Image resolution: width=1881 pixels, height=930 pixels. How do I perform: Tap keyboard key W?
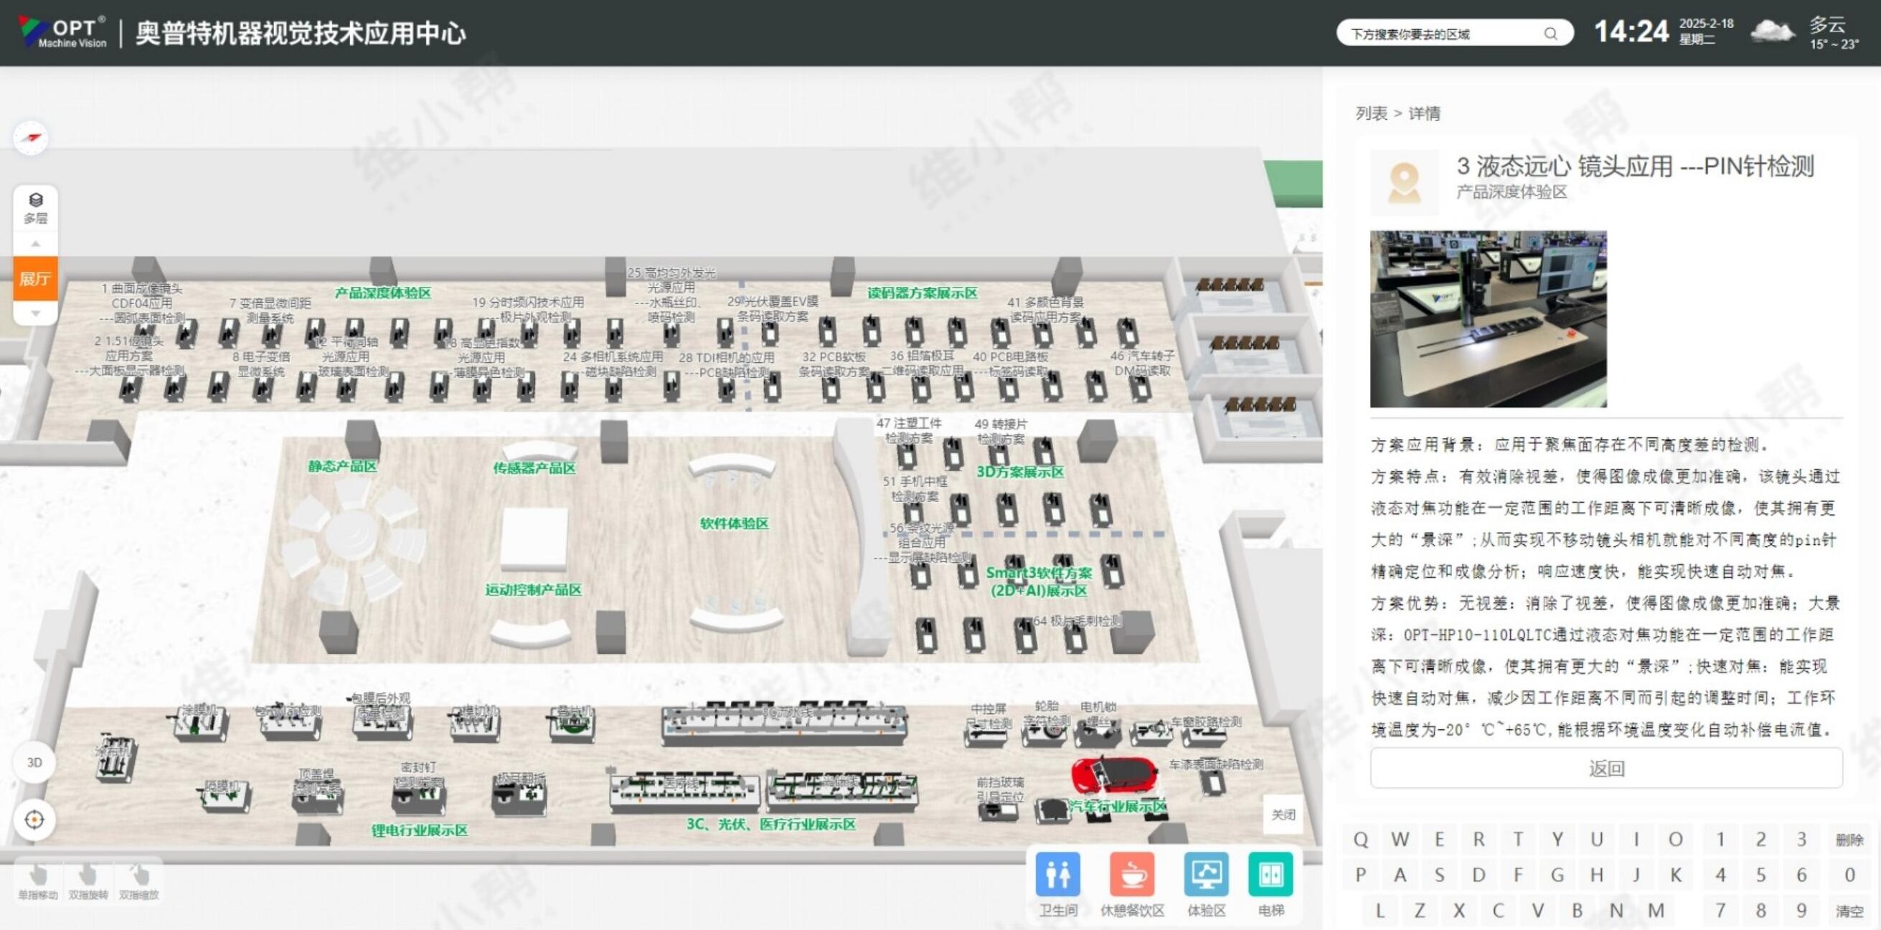(x=1400, y=840)
